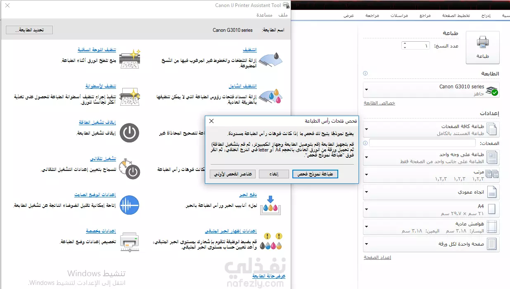
Task: Click the large Print (طباعة) printer button
Action: tap(483, 47)
